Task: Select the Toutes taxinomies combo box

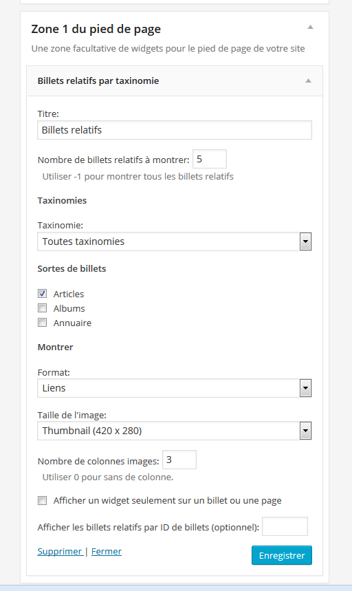Action: click(x=175, y=241)
